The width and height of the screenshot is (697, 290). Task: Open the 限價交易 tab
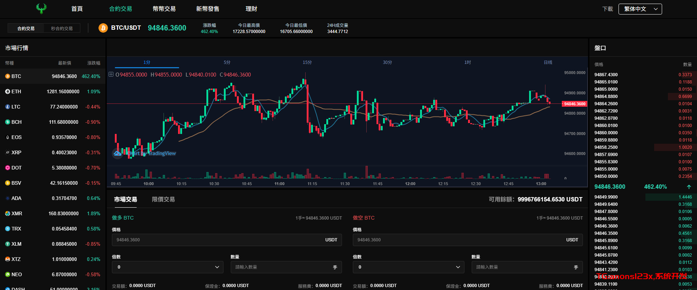click(163, 199)
